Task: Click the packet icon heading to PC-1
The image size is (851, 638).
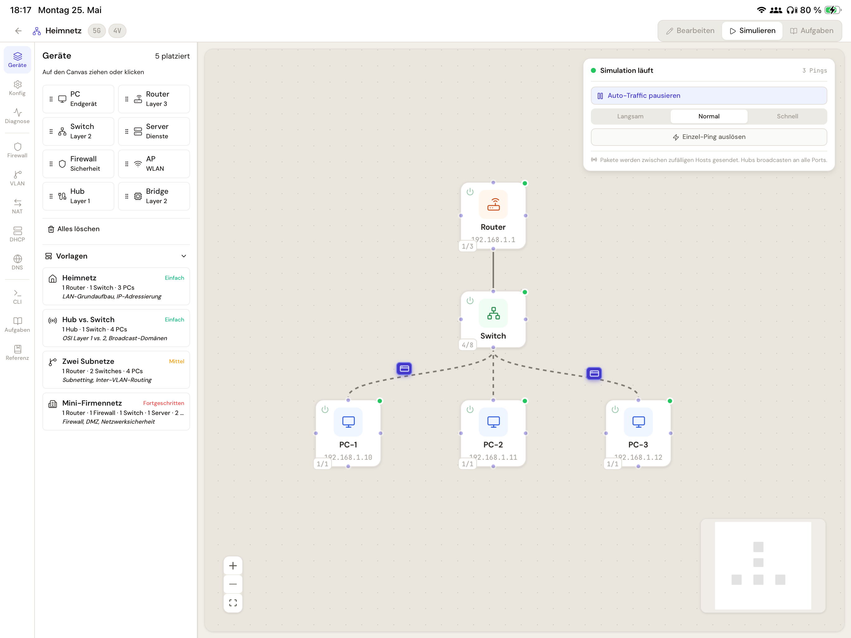Action: [404, 369]
